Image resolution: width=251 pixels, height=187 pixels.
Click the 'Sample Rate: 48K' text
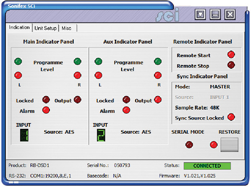[x=197, y=108]
